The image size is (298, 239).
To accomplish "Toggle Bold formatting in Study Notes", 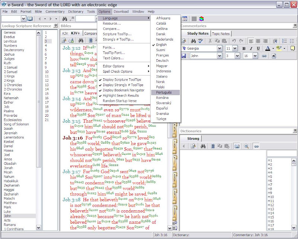I will coord(244,48).
